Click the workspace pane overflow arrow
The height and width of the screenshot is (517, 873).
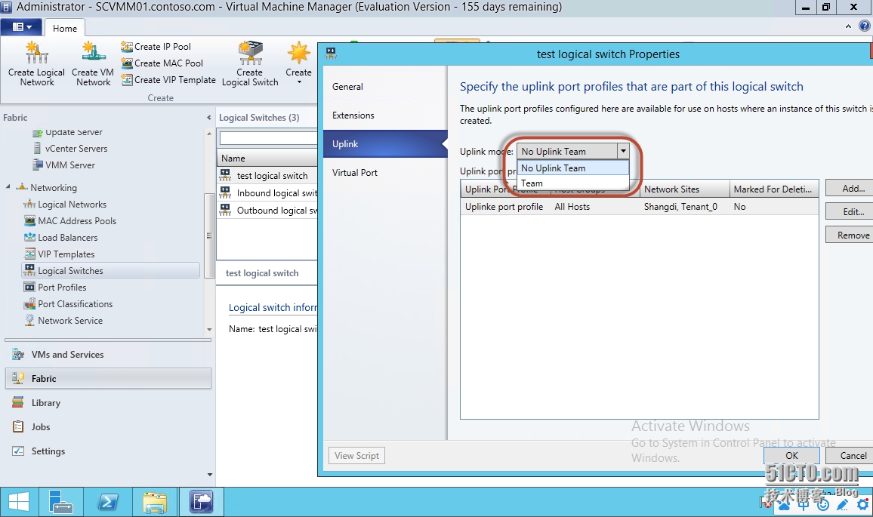click(209, 475)
